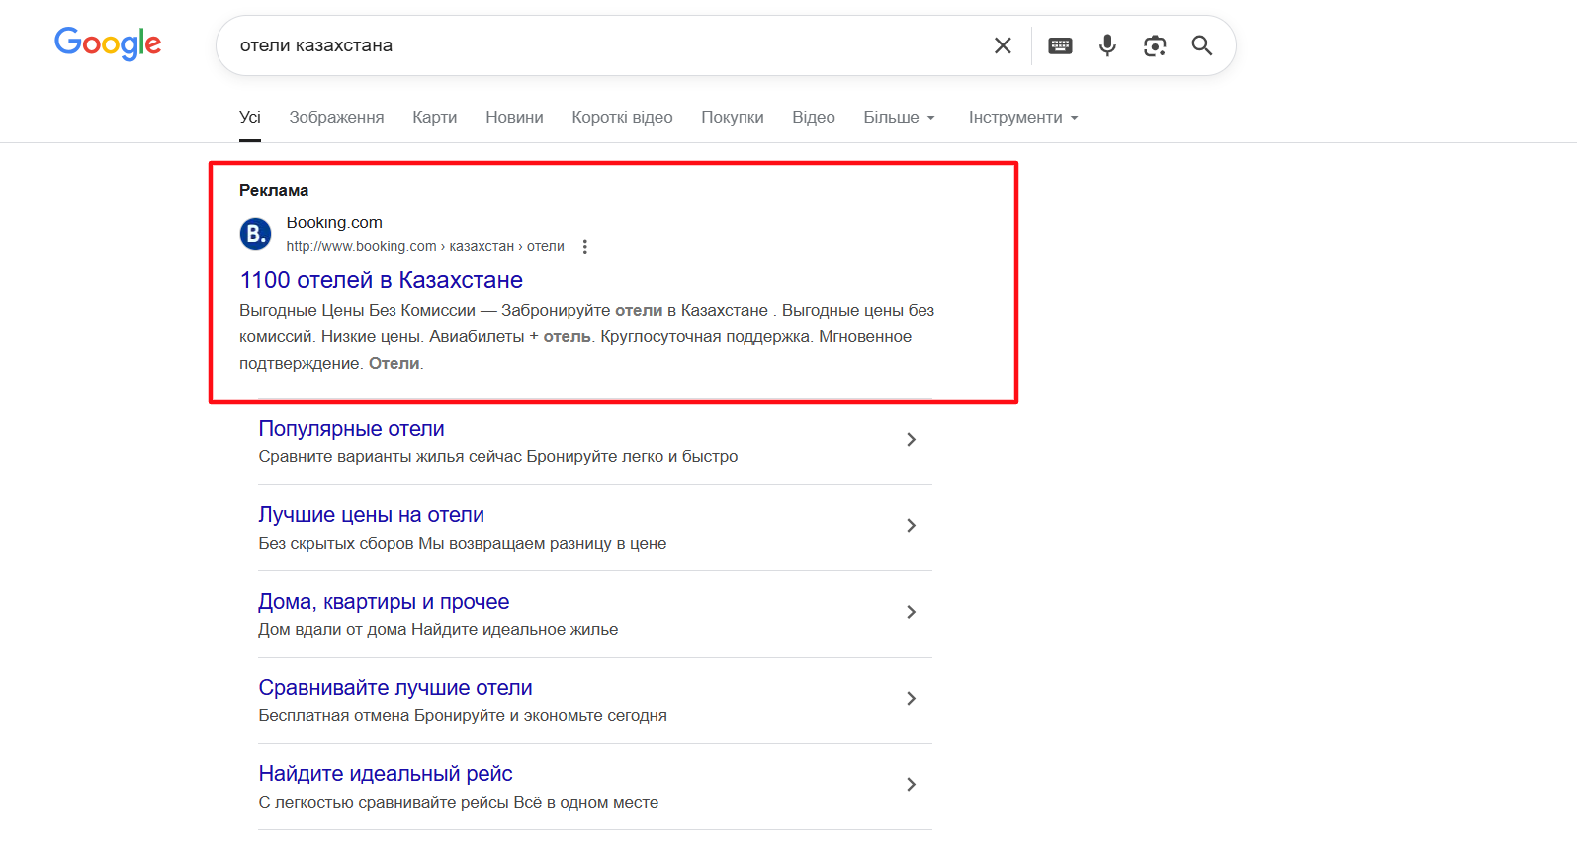Clear the search query with X icon
Screen dimensions: 1577x866
click(1003, 45)
